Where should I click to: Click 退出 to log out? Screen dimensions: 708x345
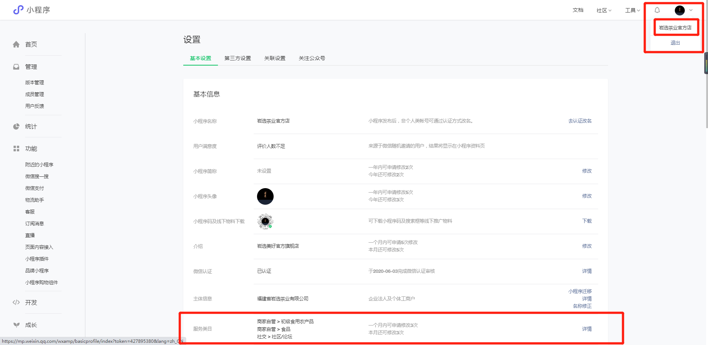[x=675, y=43]
